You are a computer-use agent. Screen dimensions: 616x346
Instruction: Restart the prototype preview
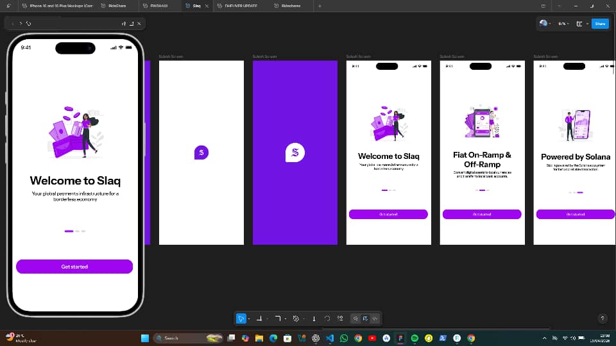point(29,24)
